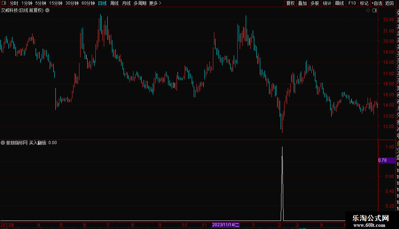Viewport: 399px width, 229px height.
Task: Expand the 汉威科技 chart title dropdown
Action: coord(47,11)
